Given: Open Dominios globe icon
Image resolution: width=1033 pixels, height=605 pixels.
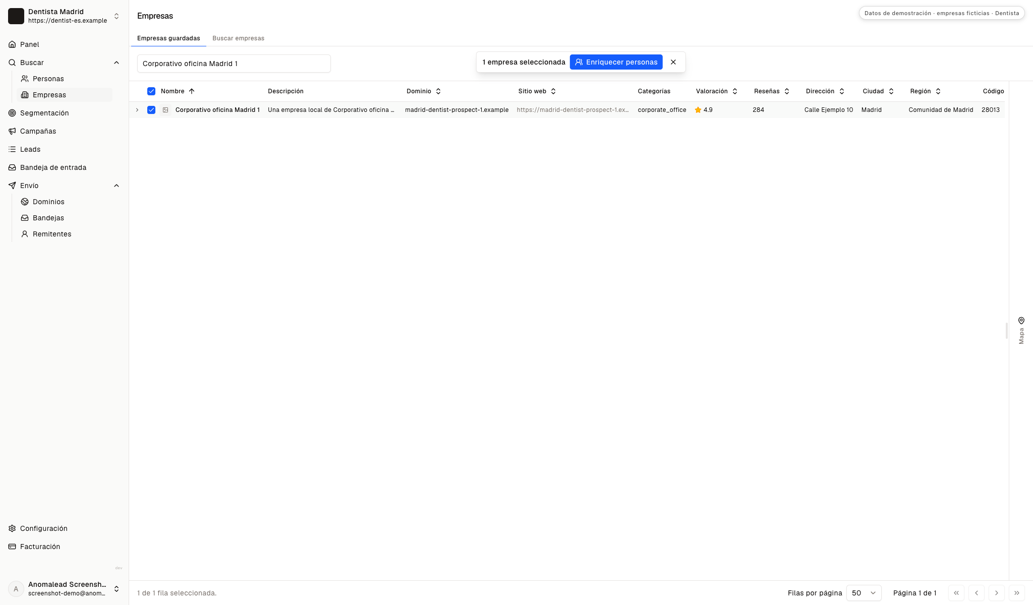Looking at the screenshot, I should tap(25, 202).
